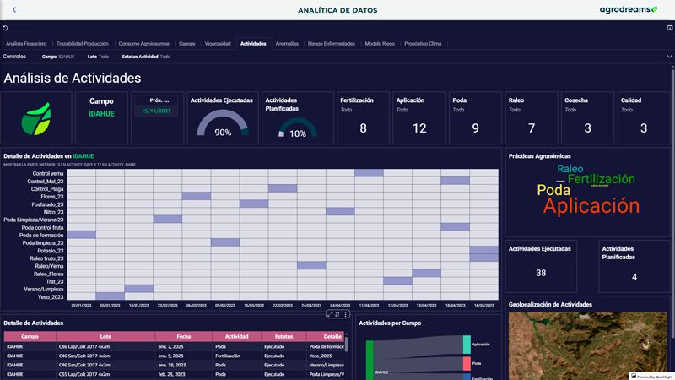Open the Estatus Actividad filter dropdown

(146, 57)
